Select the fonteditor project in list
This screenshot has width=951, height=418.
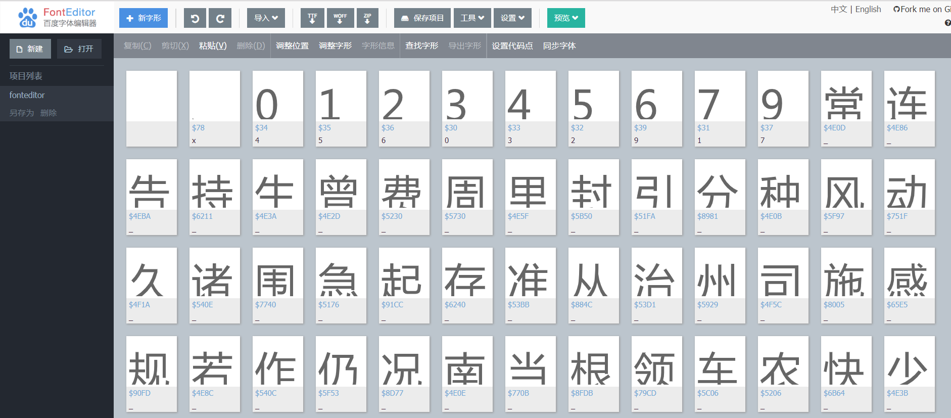57,95
